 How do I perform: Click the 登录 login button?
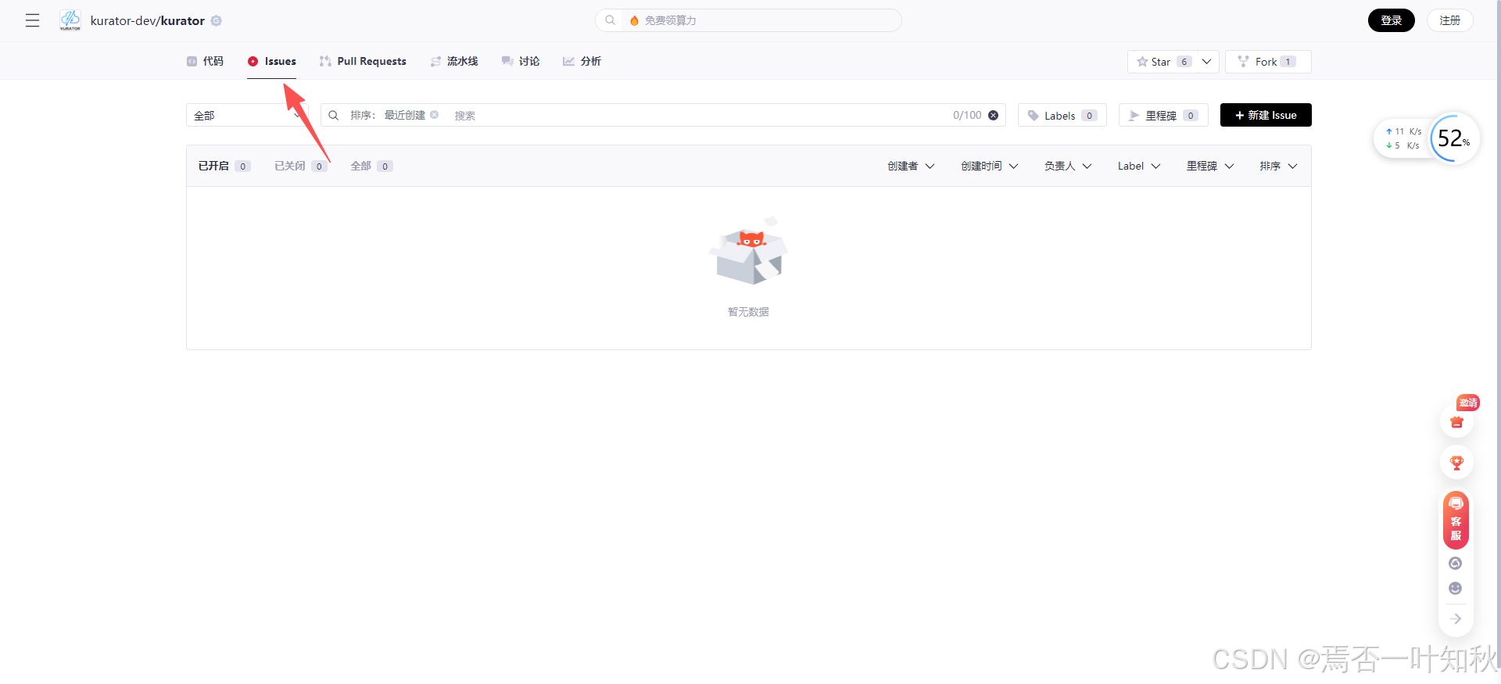pos(1391,20)
